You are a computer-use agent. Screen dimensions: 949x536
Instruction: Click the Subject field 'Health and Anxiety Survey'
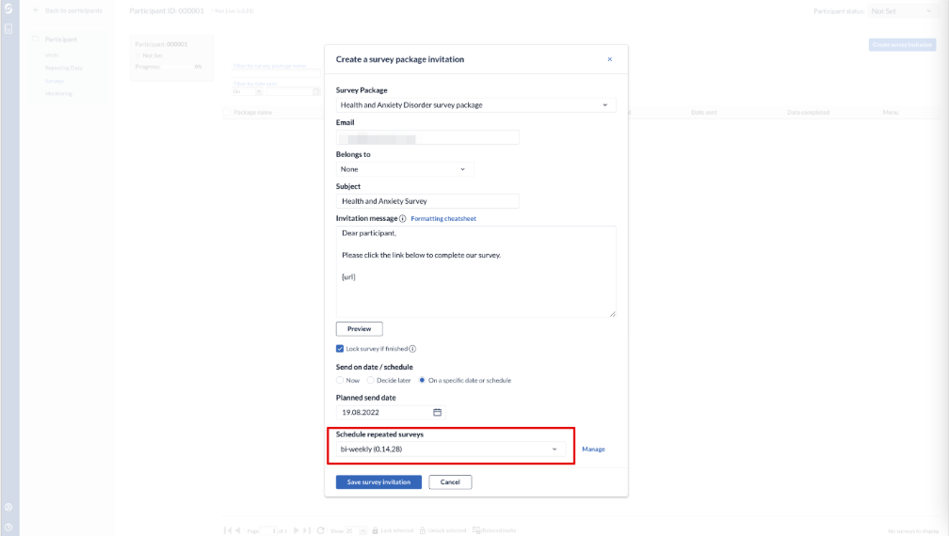click(x=427, y=201)
